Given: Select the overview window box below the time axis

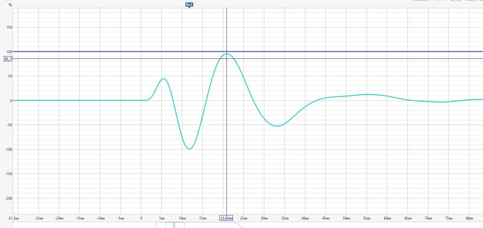Looking at the screenshot, I should (x=175, y=225).
